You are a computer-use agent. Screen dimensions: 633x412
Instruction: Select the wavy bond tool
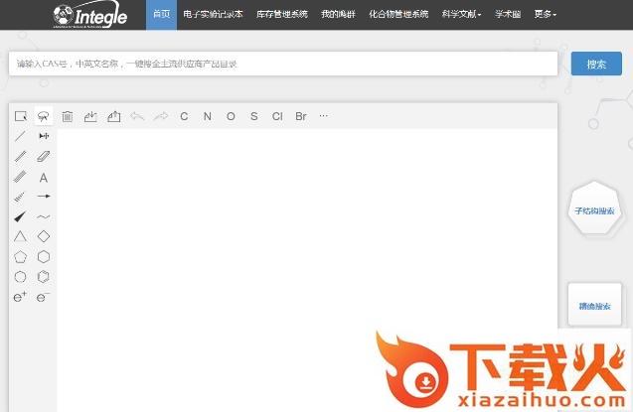[x=43, y=216]
